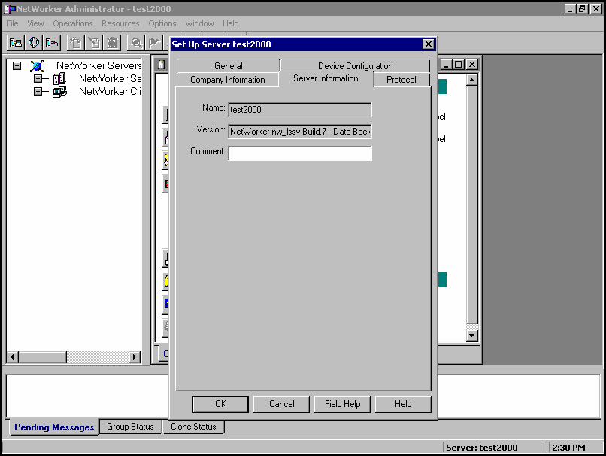Viewport: 606px width, 456px height.
Task: Click the dialog Help button
Action: 403,404
